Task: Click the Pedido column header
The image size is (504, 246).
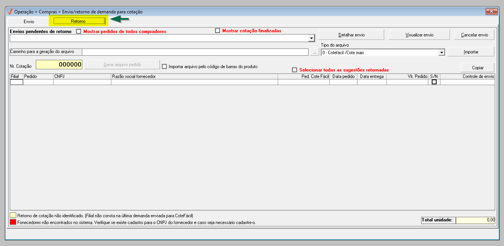Action: (x=38, y=77)
